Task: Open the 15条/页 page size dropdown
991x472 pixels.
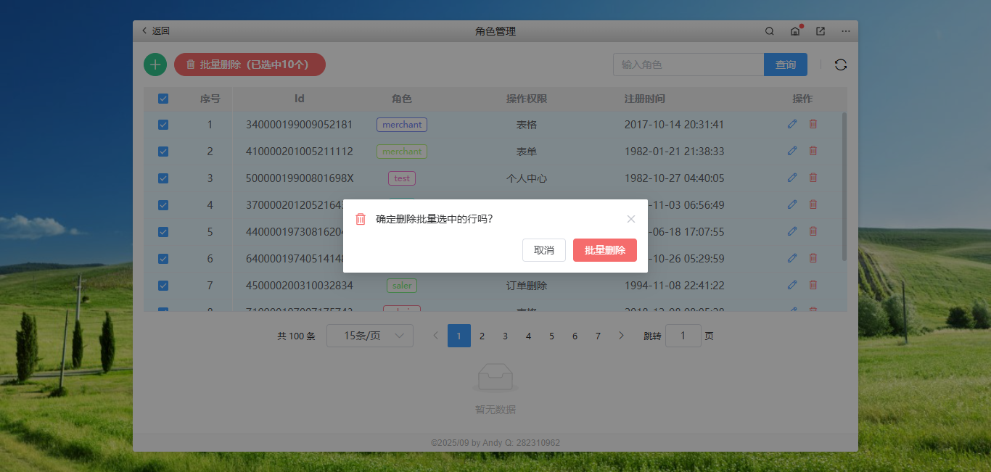Action: [x=370, y=336]
